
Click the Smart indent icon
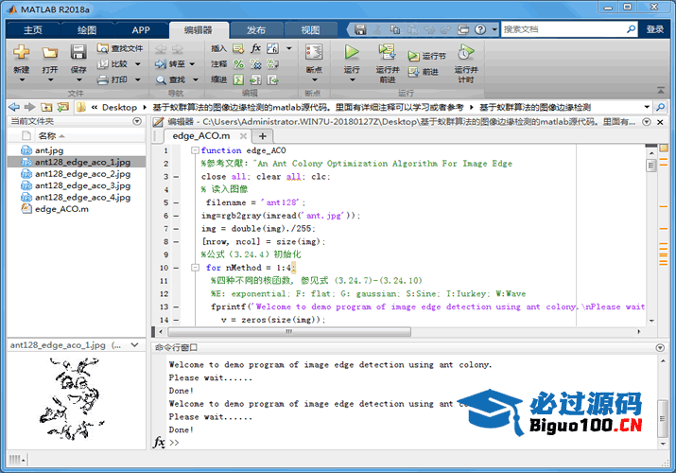238,79
